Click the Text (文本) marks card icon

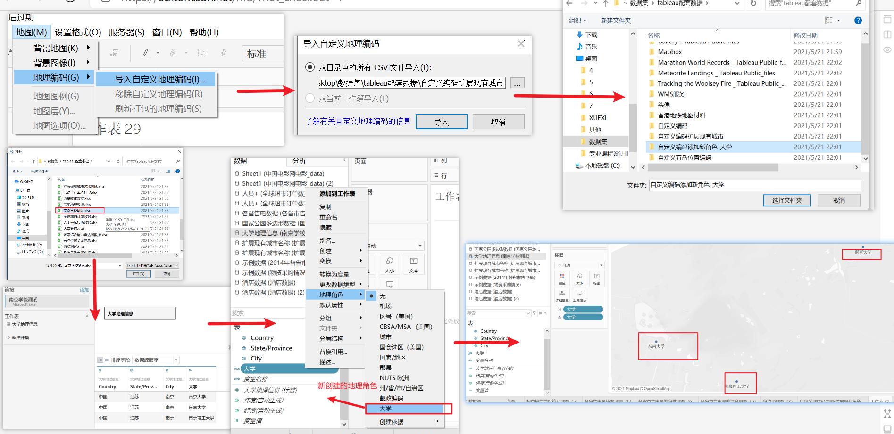coord(413,264)
